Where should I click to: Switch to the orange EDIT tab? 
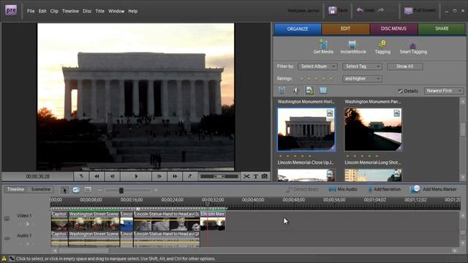(x=345, y=29)
